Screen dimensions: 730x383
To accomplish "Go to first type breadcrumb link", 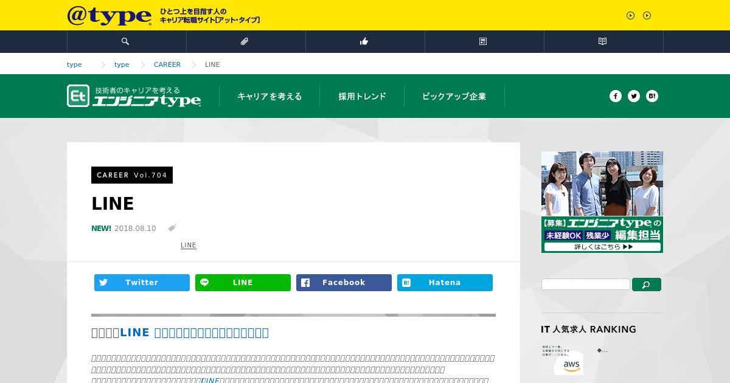I will [74, 64].
